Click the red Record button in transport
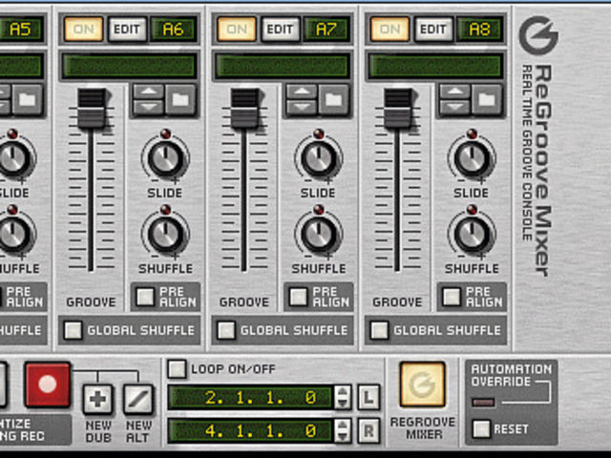Screen dimensions: 611x458 pyautogui.click(x=48, y=385)
